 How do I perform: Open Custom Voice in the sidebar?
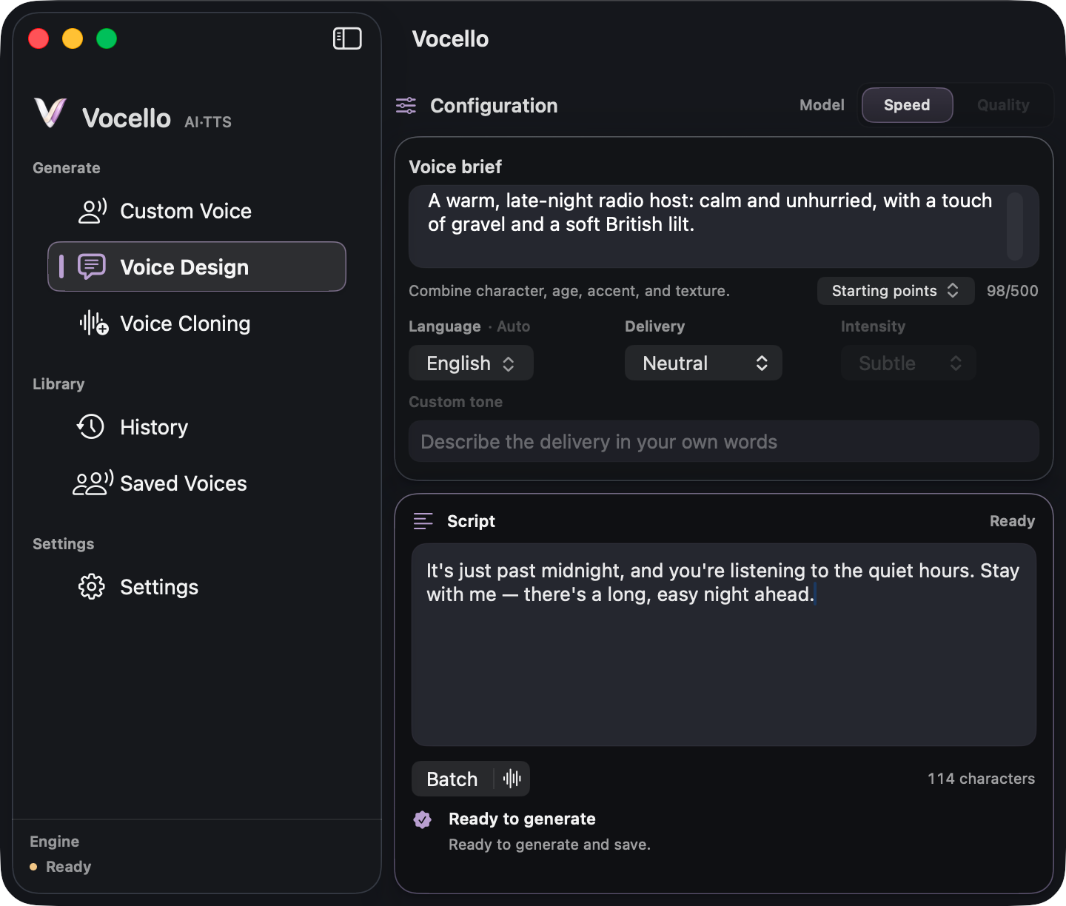coord(197,211)
